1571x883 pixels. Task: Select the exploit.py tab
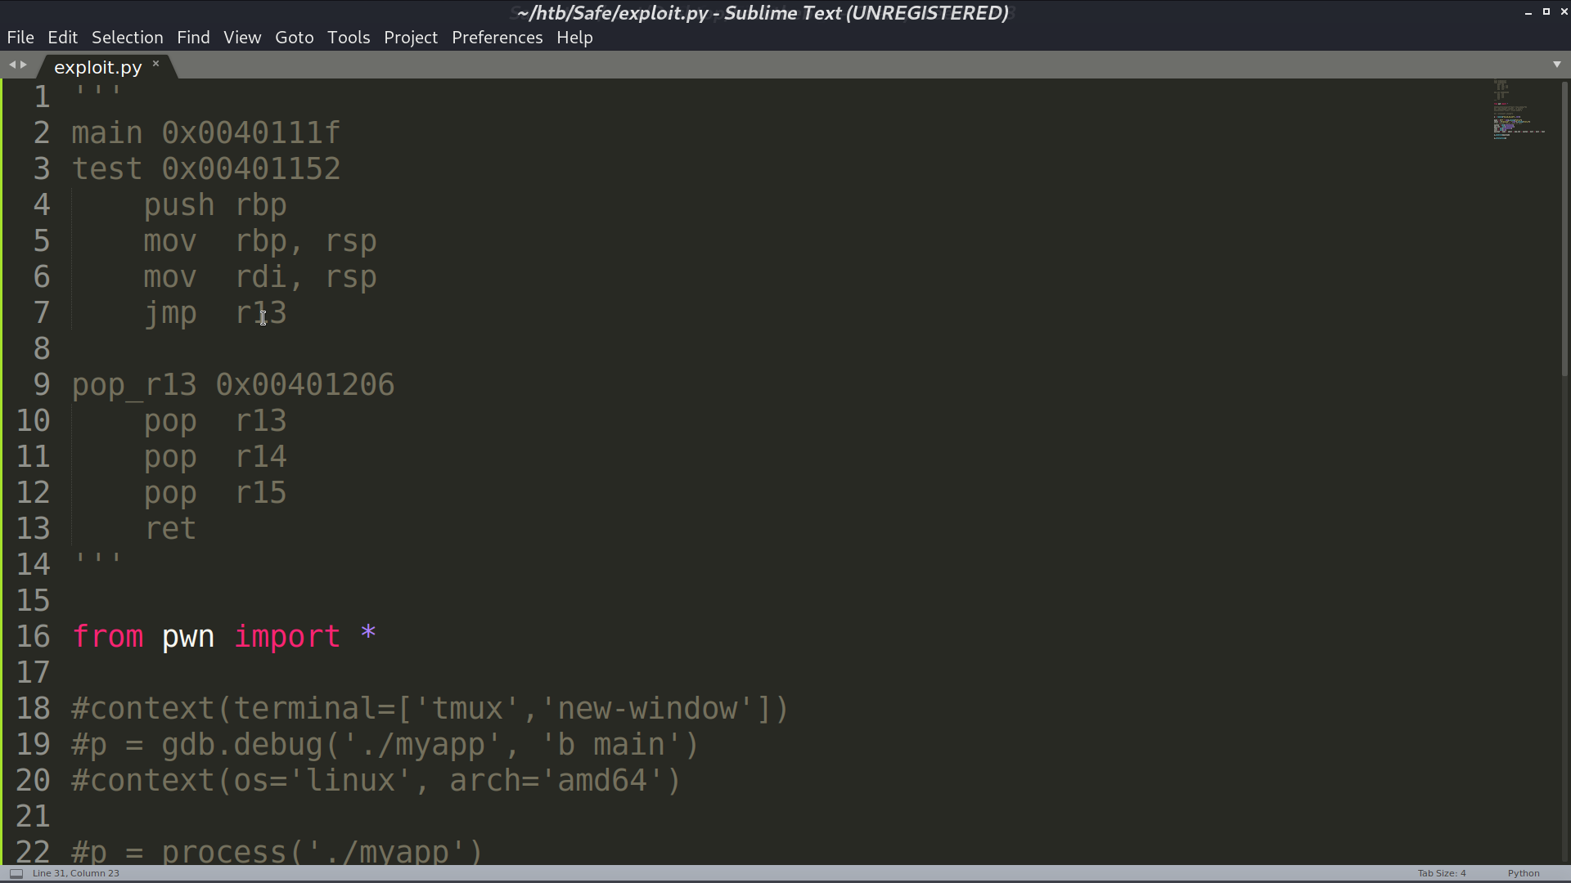click(98, 67)
